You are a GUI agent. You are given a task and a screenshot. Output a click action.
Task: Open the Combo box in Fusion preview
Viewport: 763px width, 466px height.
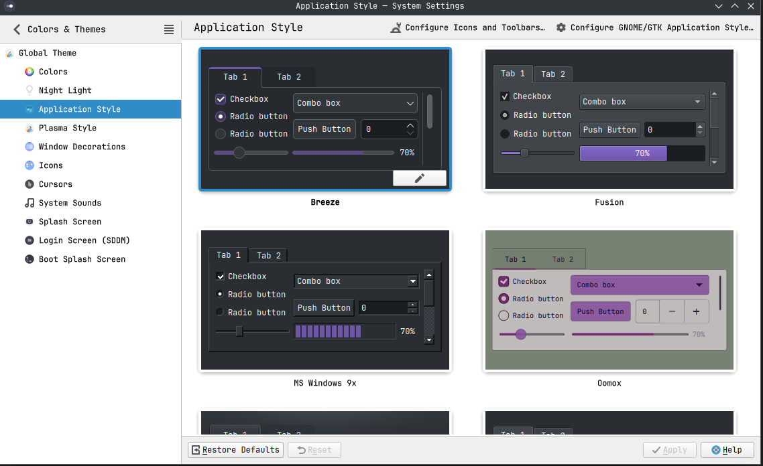(642, 102)
